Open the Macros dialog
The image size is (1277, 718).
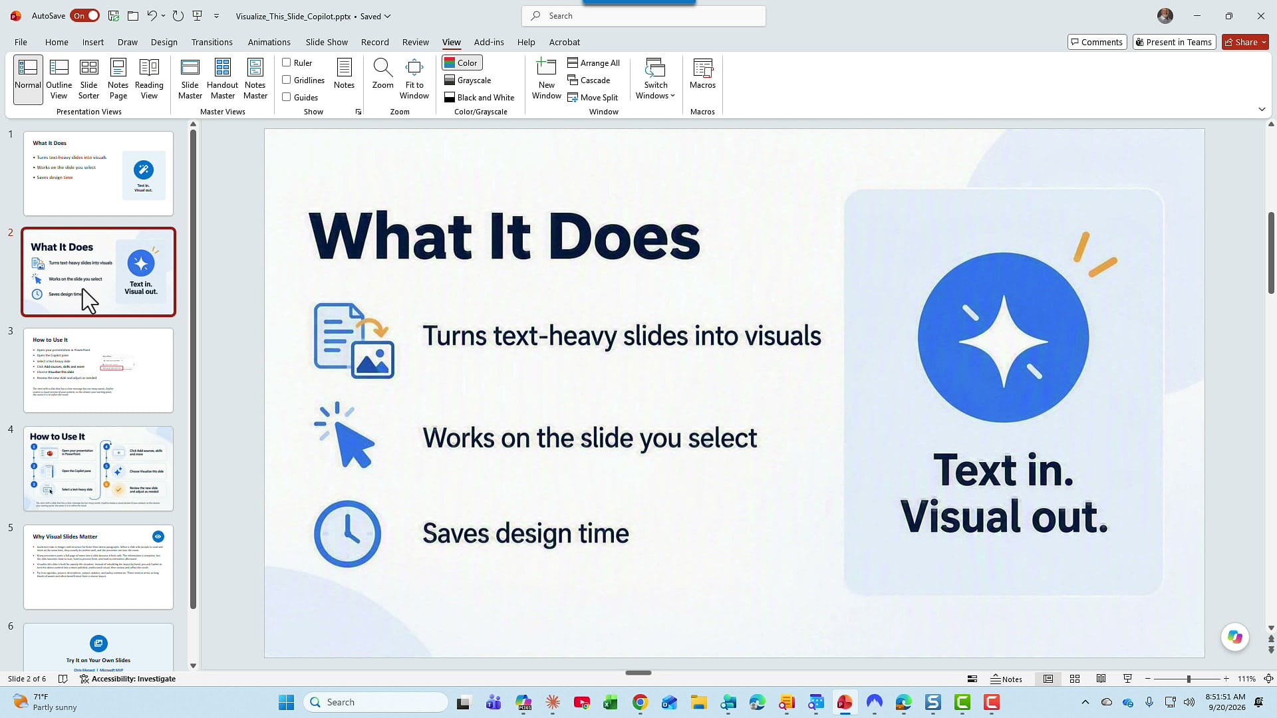[702, 74]
